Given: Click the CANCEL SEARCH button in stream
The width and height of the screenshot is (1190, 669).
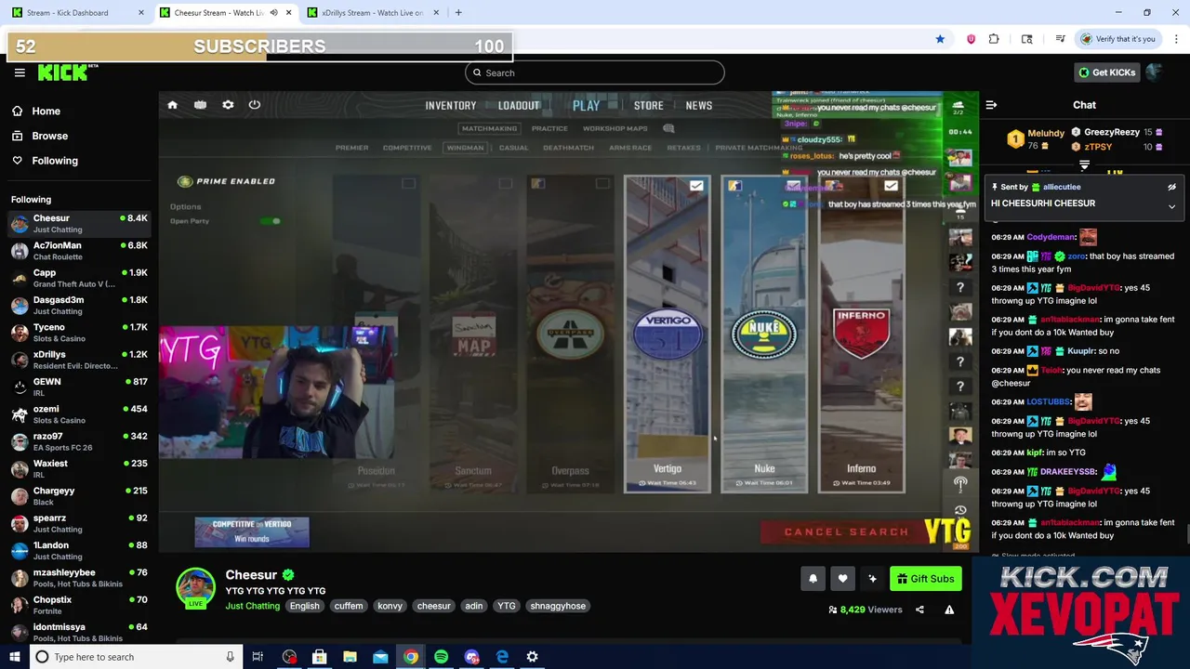Looking at the screenshot, I should [846, 532].
